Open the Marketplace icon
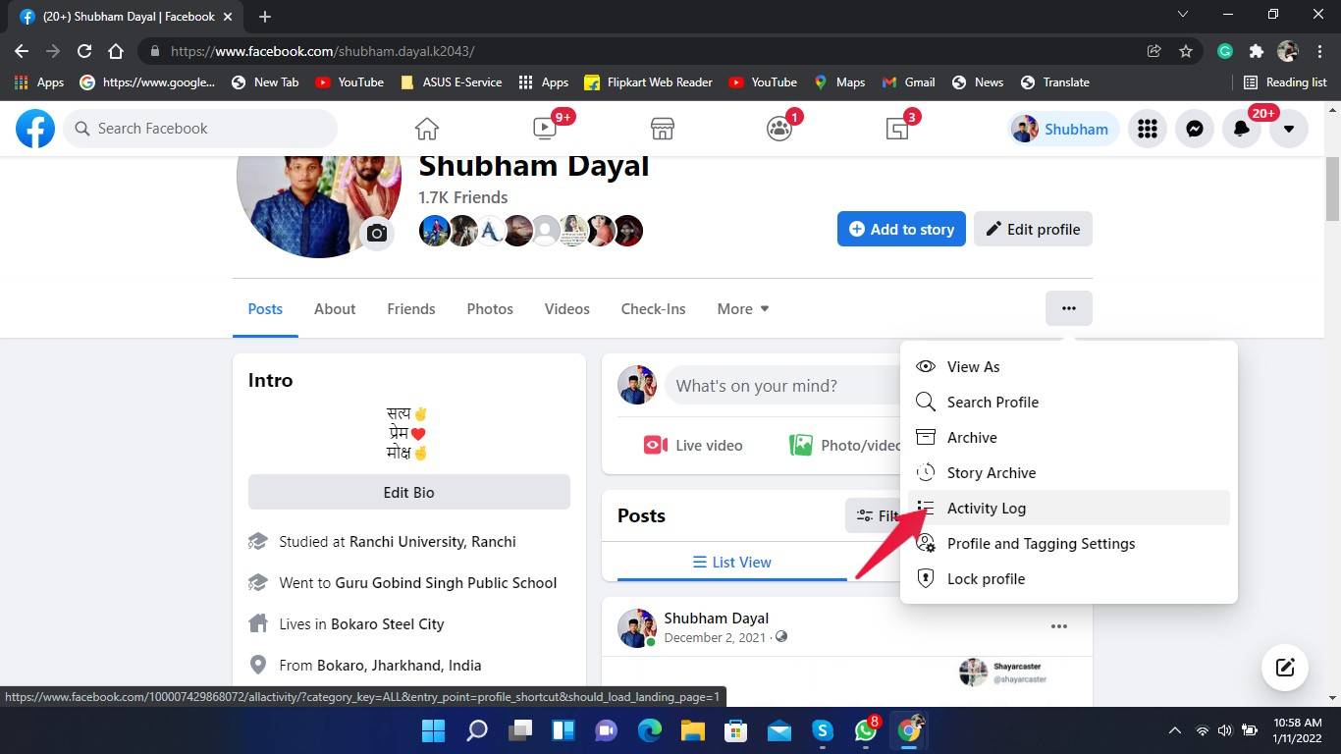This screenshot has width=1341, height=754. (662, 129)
